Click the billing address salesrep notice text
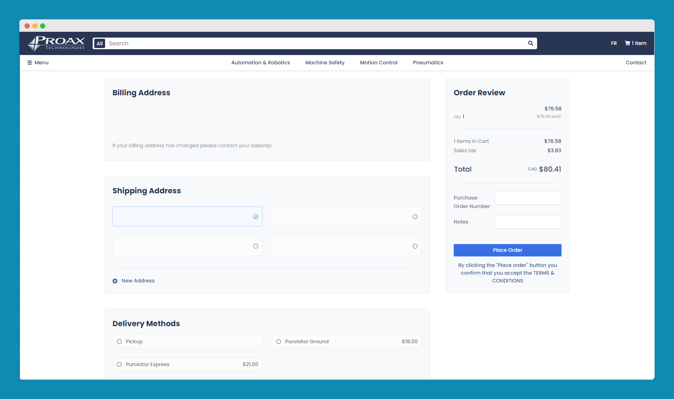Image resolution: width=674 pixels, height=399 pixels. pyautogui.click(x=192, y=146)
